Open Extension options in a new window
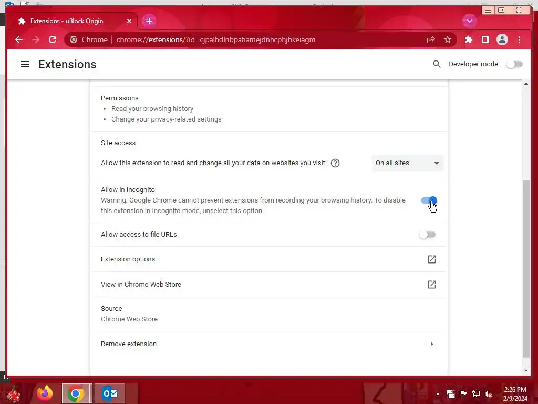 pos(432,259)
